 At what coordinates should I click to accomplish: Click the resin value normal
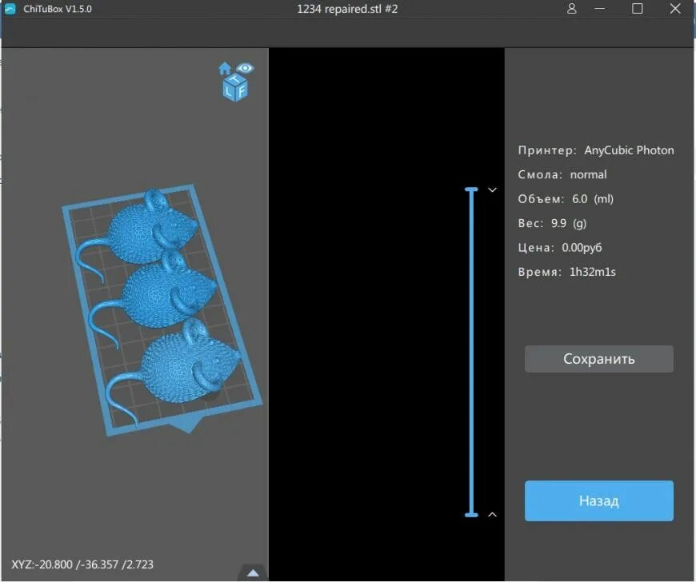pyautogui.click(x=588, y=174)
